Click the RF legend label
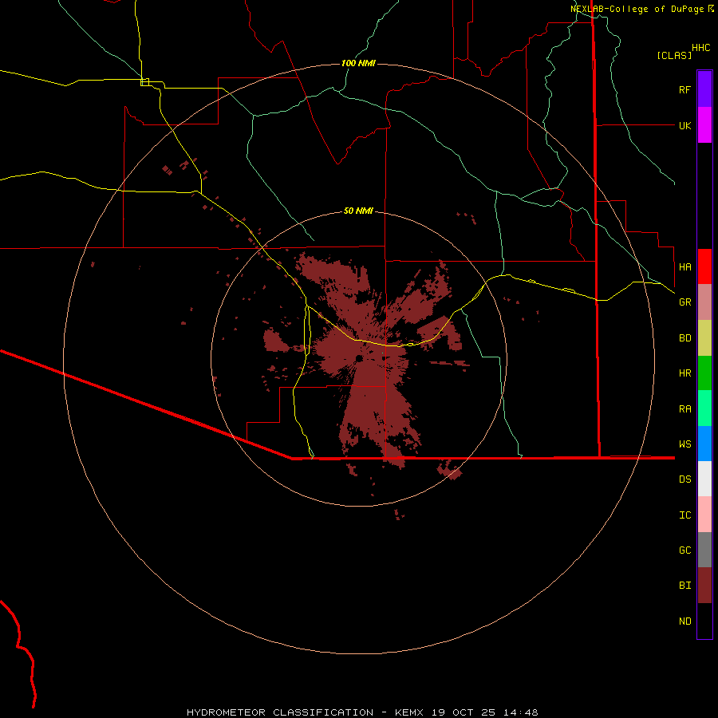The height and width of the screenshot is (718, 718). click(x=684, y=89)
